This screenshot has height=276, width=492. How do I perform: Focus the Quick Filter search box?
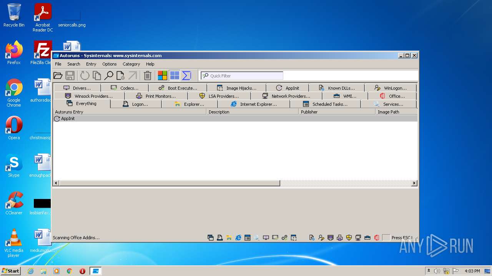click(x=242, y=76)
